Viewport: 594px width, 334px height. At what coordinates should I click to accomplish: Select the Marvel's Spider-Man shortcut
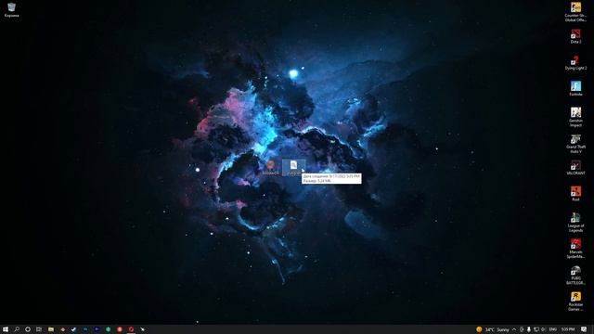pos(575,248)
